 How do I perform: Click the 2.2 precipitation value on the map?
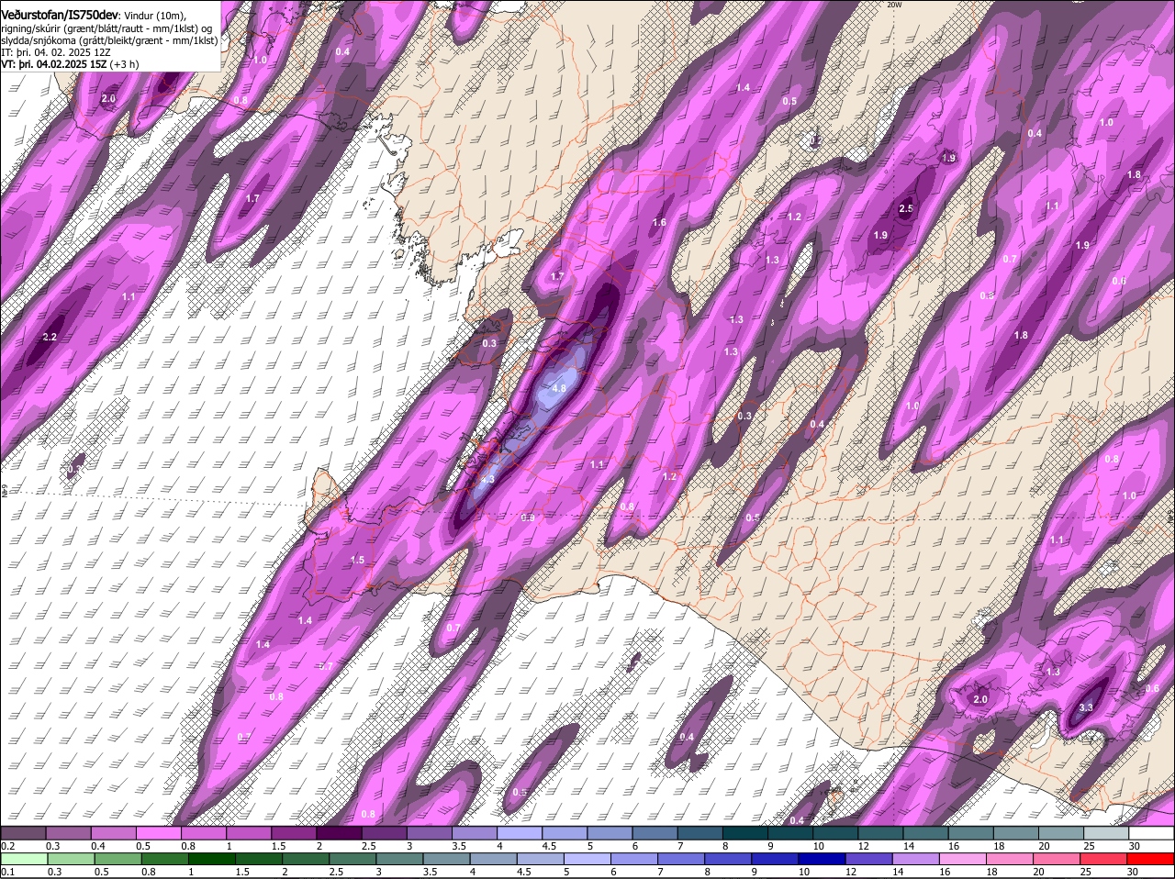pyautogui.click(x=50, y=338)
